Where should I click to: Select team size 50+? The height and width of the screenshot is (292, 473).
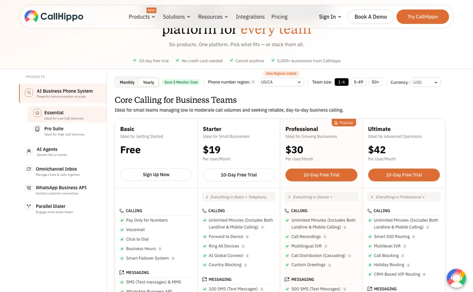pyautogui.click(x=375, y=82)
